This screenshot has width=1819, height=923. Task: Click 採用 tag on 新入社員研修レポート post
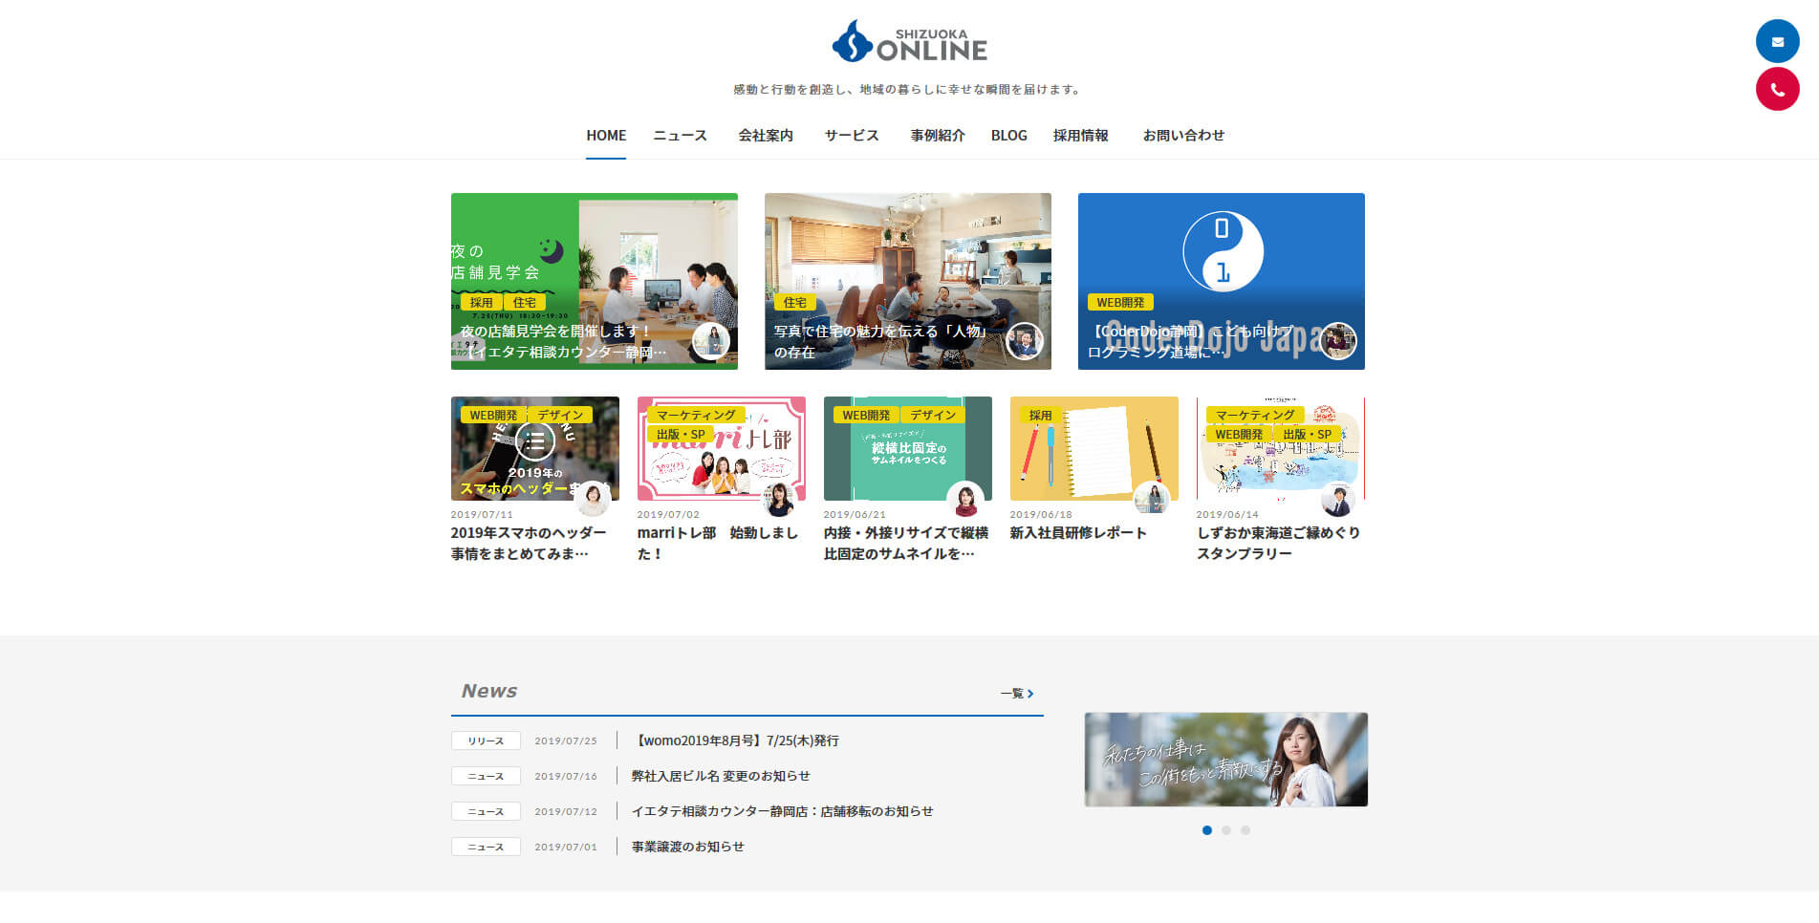pos(1040,416)
